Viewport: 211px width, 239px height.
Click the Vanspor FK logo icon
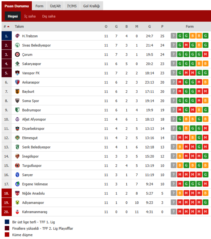[17, 73]
